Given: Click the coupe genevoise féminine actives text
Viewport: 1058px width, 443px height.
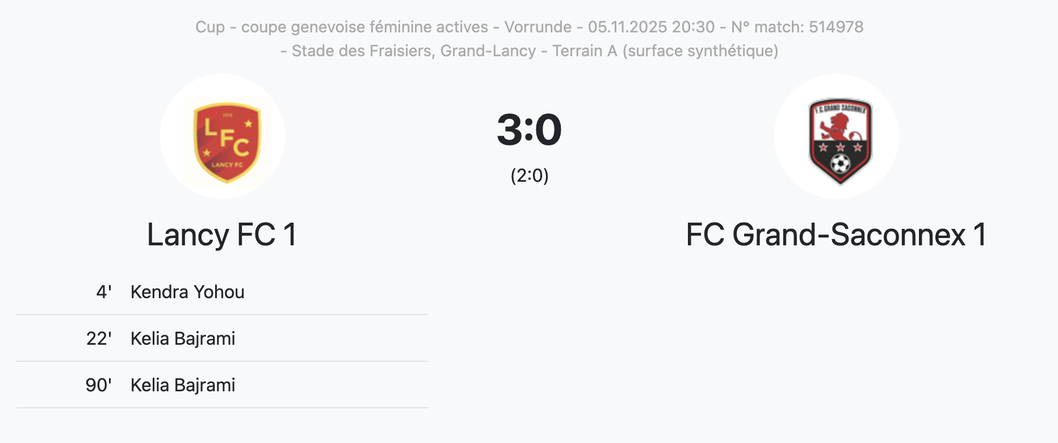Looking at the screenshot, I should [x=364, y=27].
